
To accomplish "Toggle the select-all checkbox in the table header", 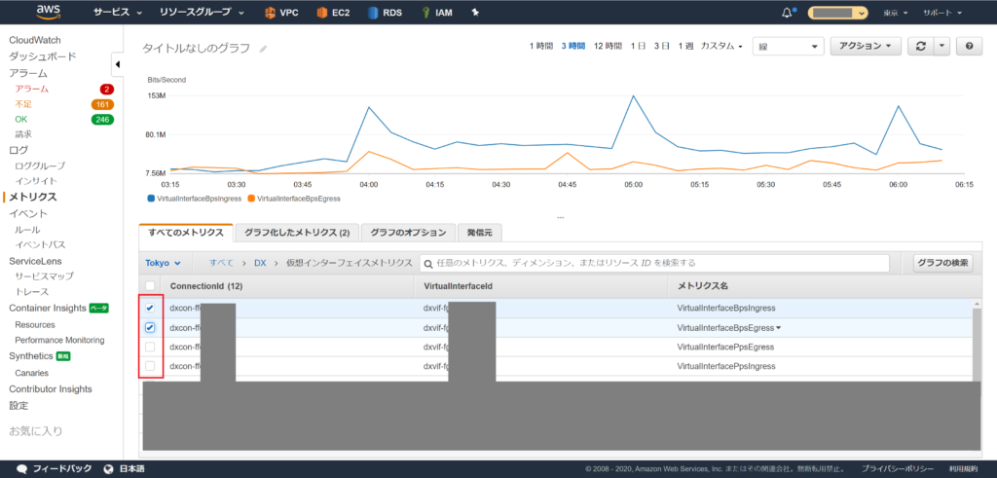I will (x=150, y=286).
